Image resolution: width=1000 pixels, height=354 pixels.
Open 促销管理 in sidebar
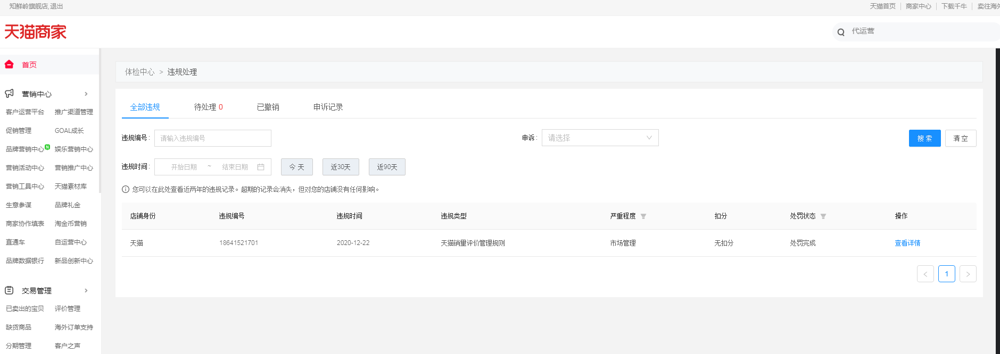click(x=19, y=130)
